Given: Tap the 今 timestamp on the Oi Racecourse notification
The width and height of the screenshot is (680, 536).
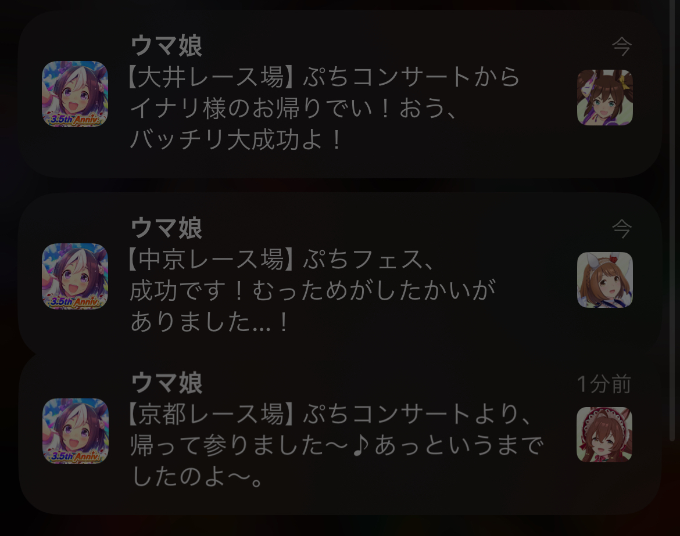Looking at the screenshot, I should tap(621, 46).
